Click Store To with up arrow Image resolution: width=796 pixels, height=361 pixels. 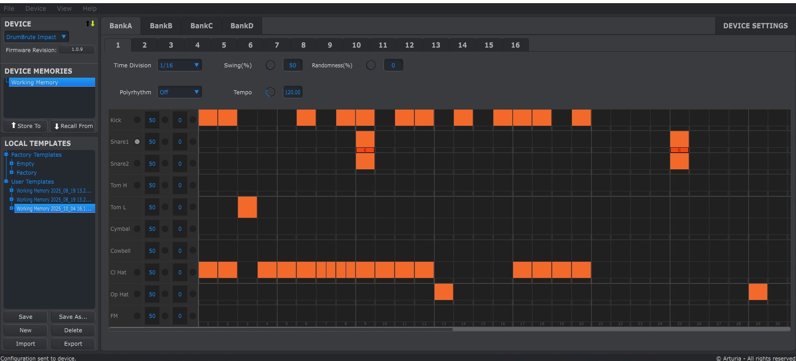click(26, 126)
